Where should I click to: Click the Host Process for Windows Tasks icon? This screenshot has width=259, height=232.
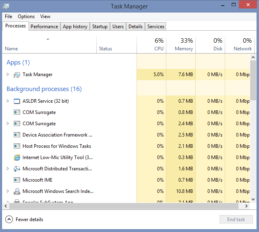pyautogui.click(x=17, y=146)
